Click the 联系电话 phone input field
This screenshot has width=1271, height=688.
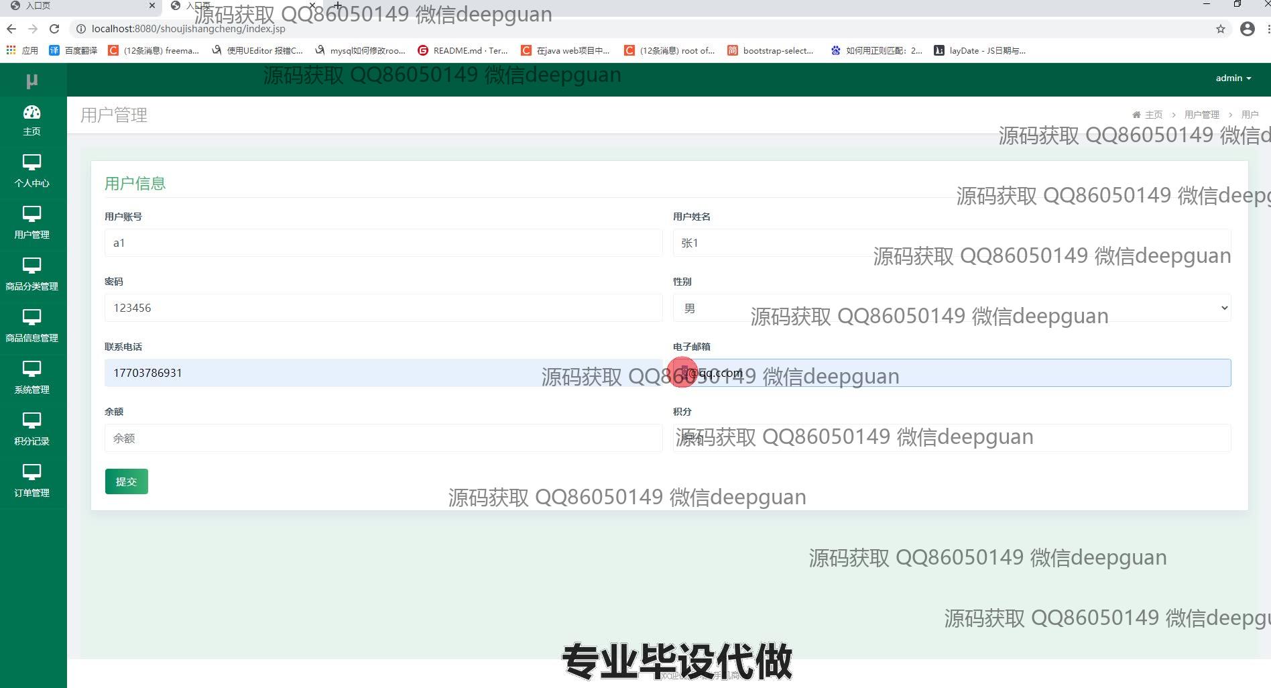(x=383, y=373)
